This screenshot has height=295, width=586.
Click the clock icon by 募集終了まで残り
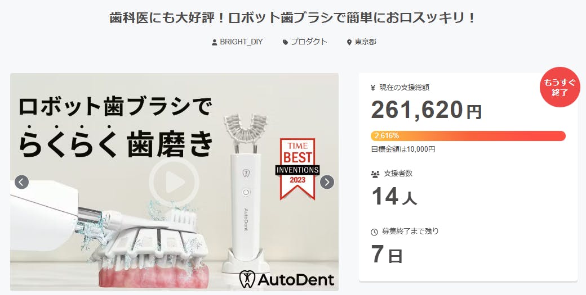[x=374, y=232]
